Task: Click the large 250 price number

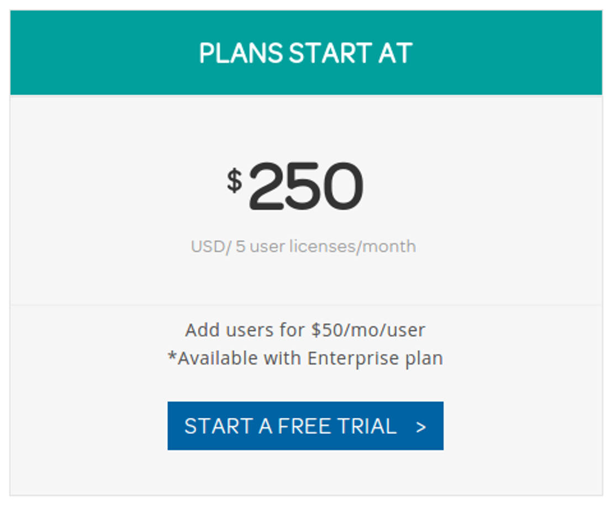Action: tap(306, 186)
